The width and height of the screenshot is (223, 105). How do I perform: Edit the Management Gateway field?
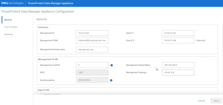(178, 73)
